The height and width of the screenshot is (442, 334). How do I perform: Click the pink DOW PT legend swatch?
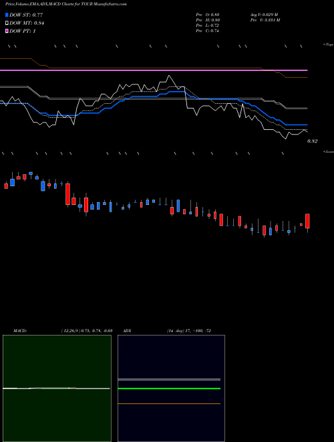(7, 31)
